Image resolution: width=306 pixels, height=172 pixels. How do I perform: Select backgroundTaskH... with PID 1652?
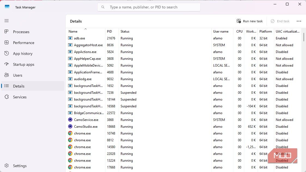tap(184, 86)
